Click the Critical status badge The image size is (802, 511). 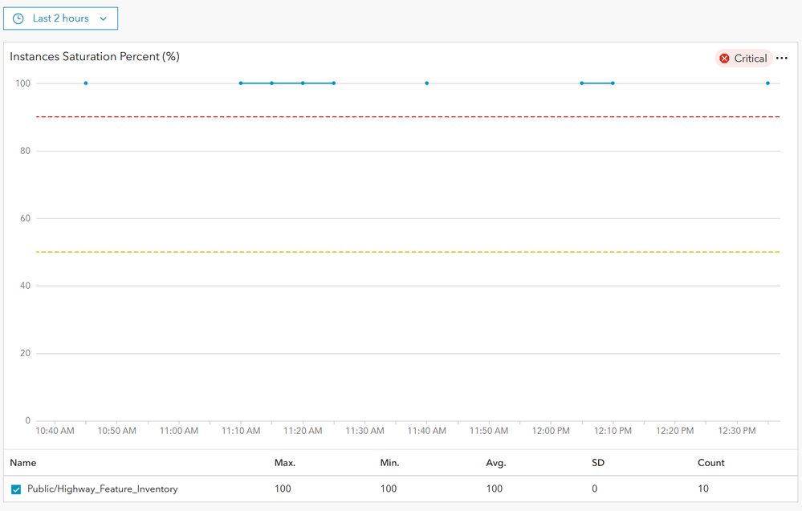point(743,59)
